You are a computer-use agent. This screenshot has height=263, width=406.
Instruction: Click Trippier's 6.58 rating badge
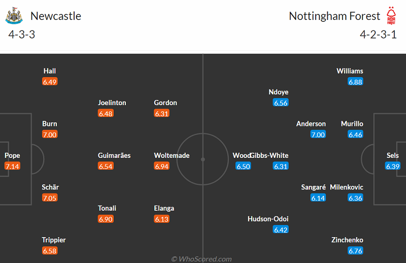pyautogui.click(x=50, y=251)
